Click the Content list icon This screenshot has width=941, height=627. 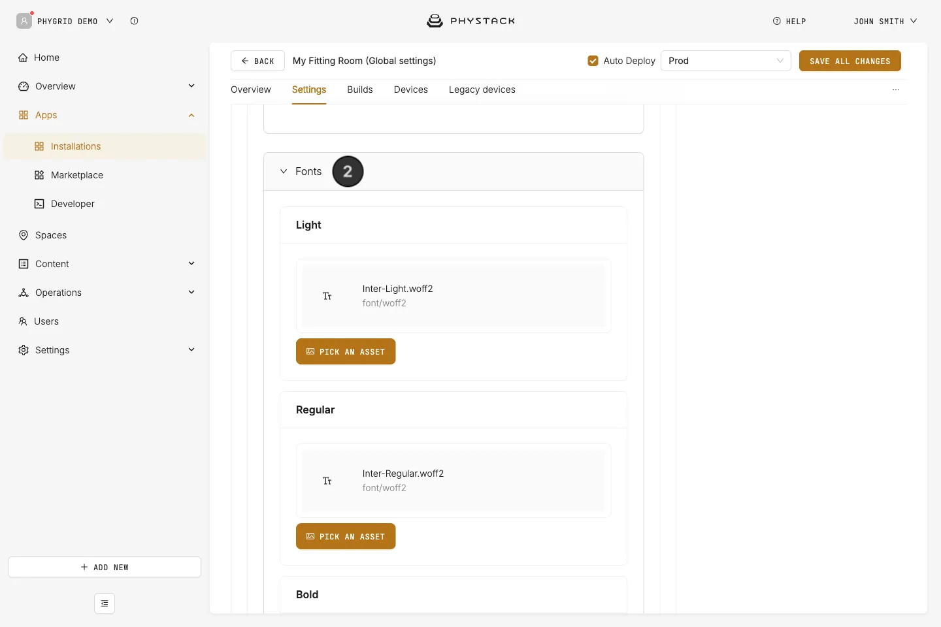click(x=24, y=264)
